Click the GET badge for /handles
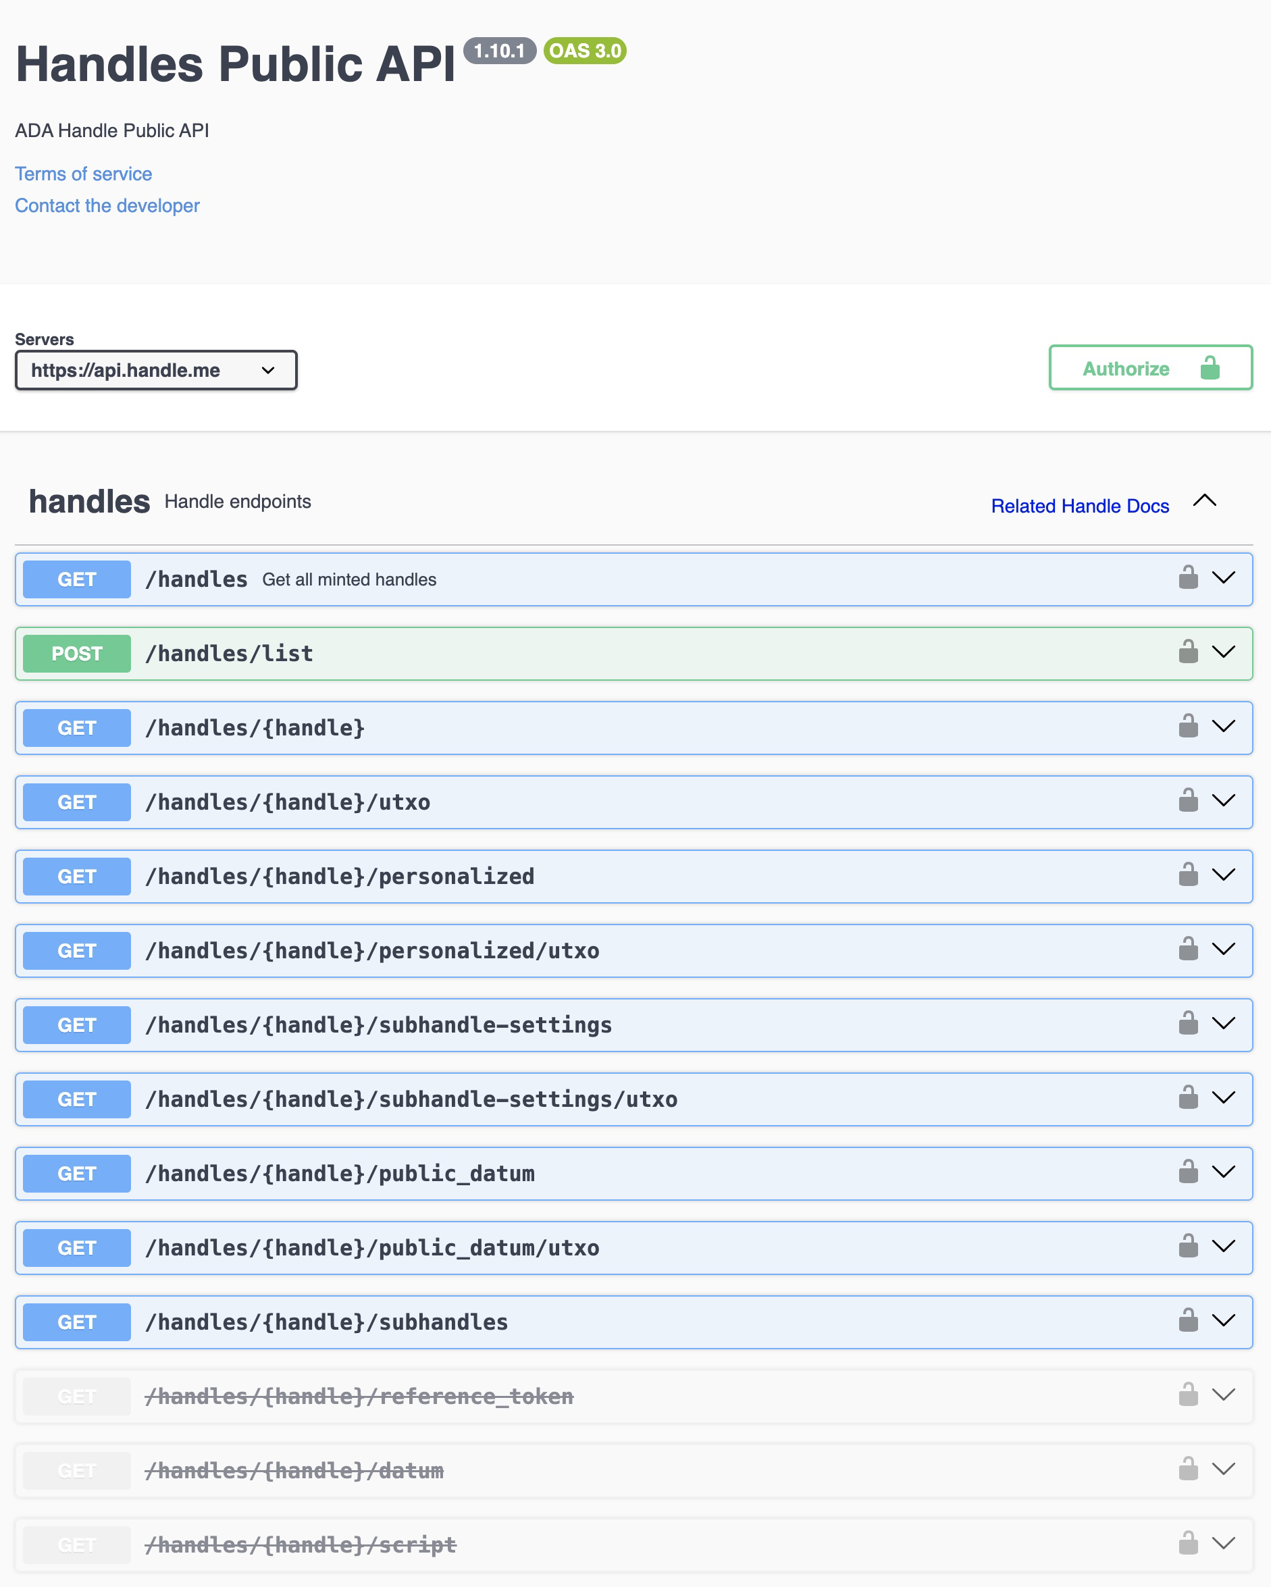 [x=76, y=579]
